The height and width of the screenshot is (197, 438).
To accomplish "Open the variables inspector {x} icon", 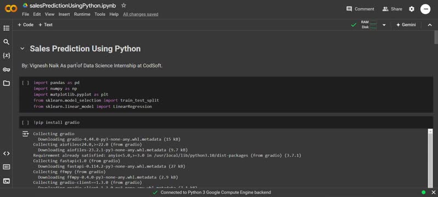I will pyautogui.click(x=7, y=55).
